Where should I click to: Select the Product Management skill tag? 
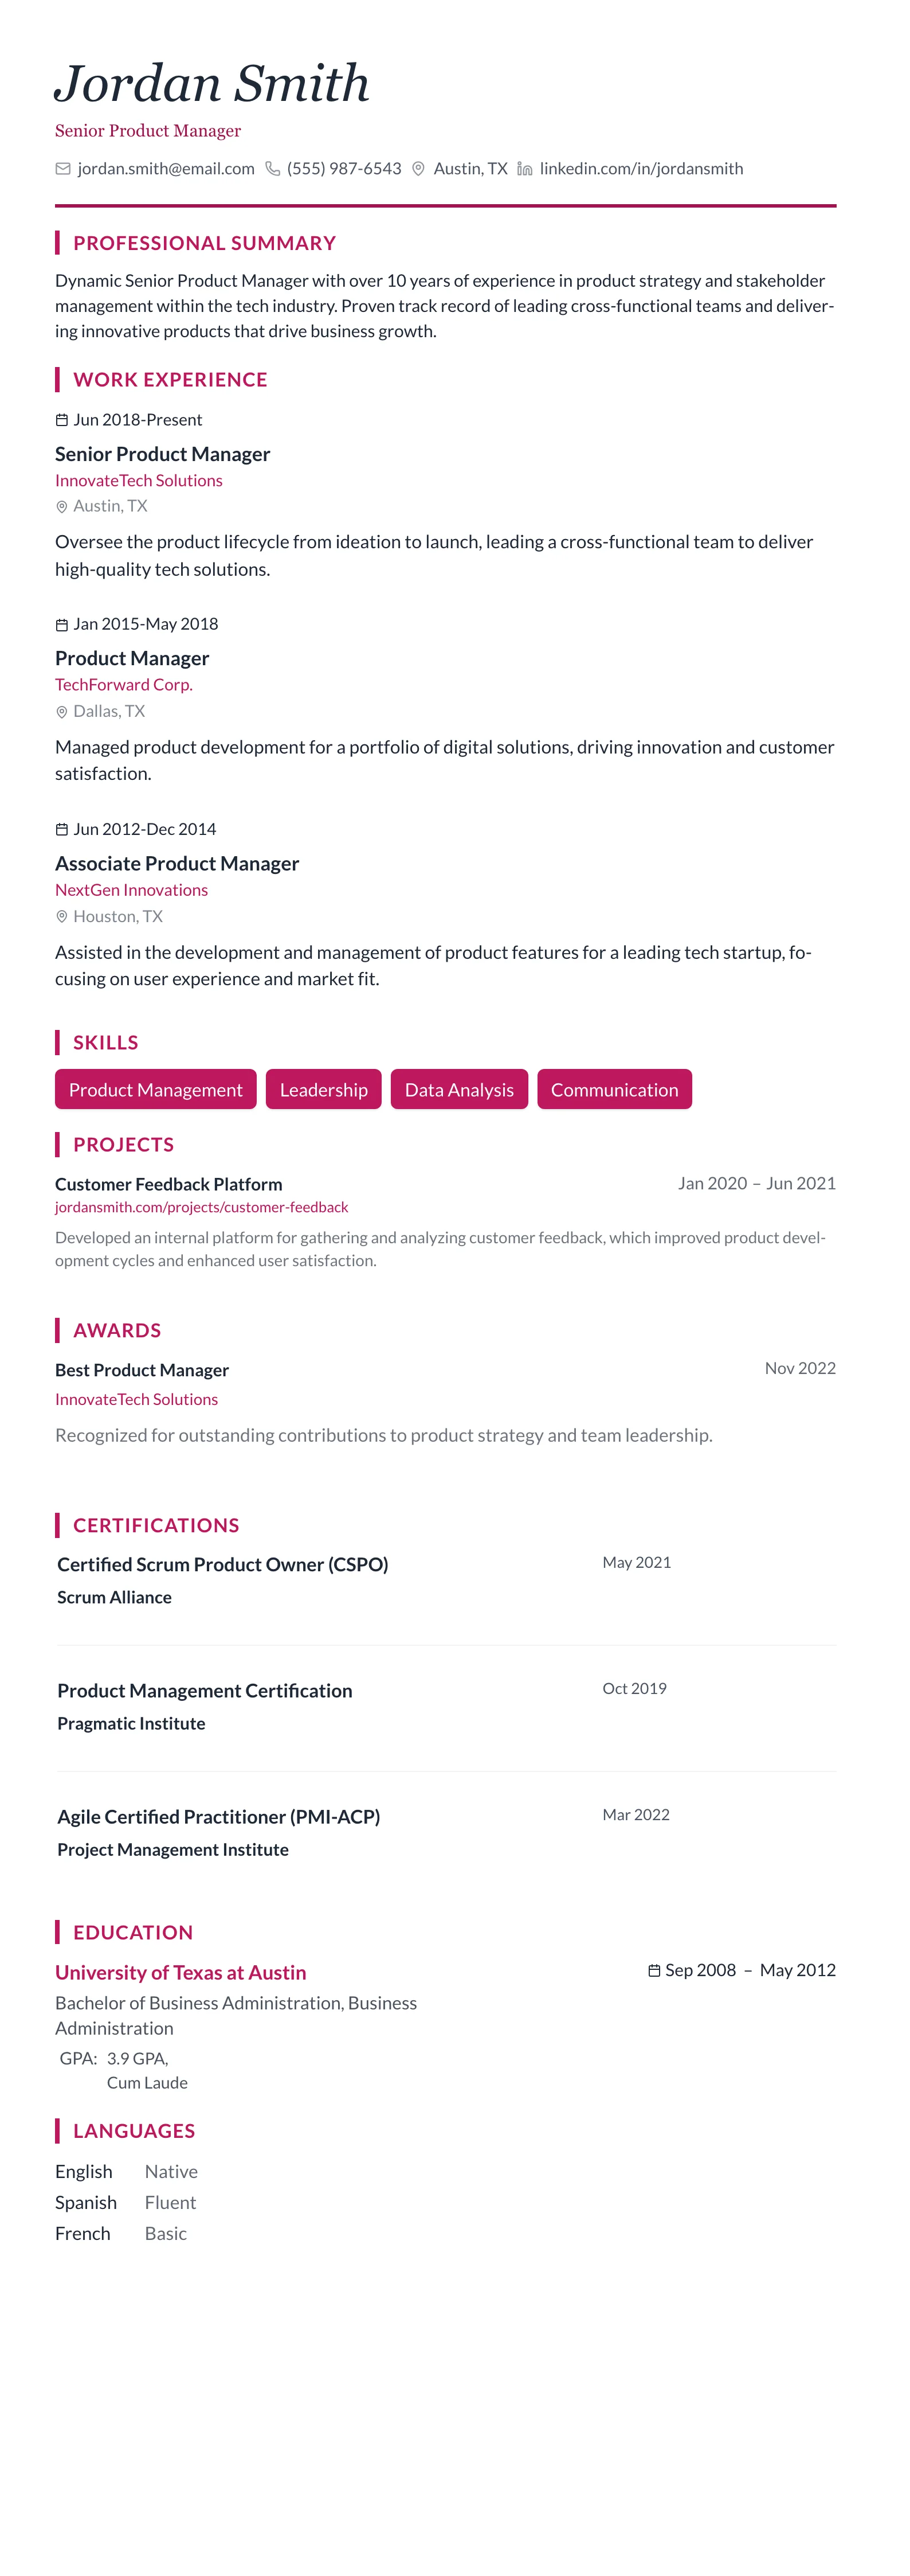[x=156, y=1090]
